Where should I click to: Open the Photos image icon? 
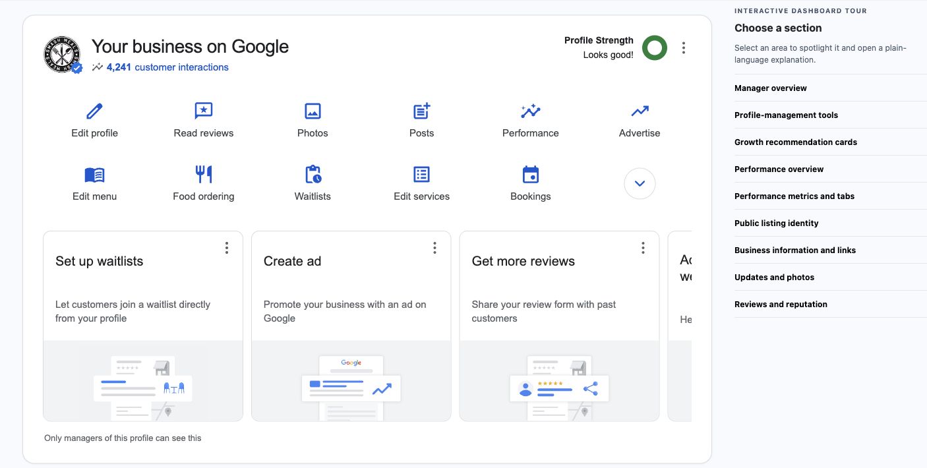click(313, 111)
